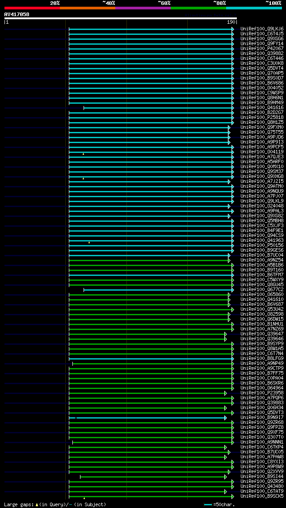Click the 'Large gaps' legend text
This screenshot has height=508, width=286.
pyautogui.click(x=19, y=504)
